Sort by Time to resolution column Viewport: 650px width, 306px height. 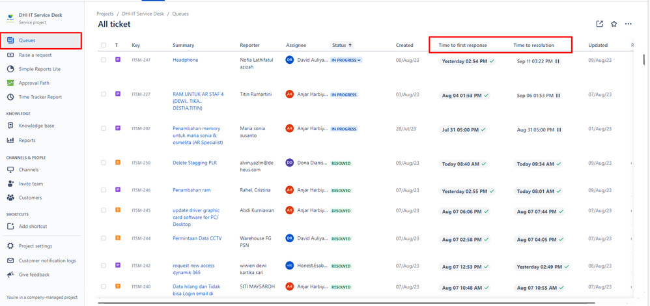click(x=534, y=45)
